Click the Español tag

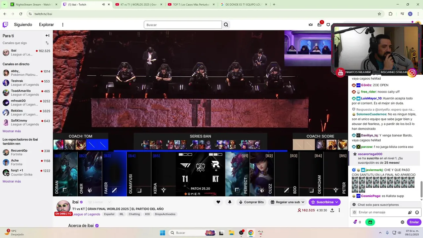[109, 214]
